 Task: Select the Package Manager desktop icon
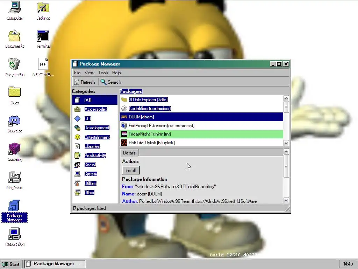pyautogui.click(x=14, y=211)
